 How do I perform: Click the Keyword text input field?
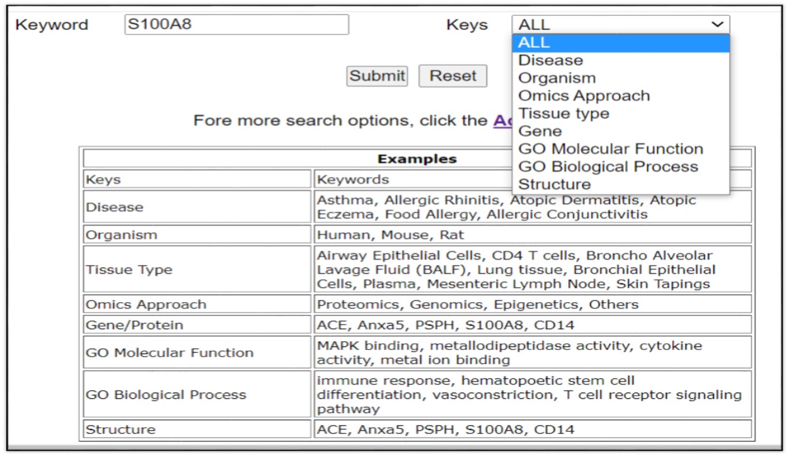click(x=236, y=25)
